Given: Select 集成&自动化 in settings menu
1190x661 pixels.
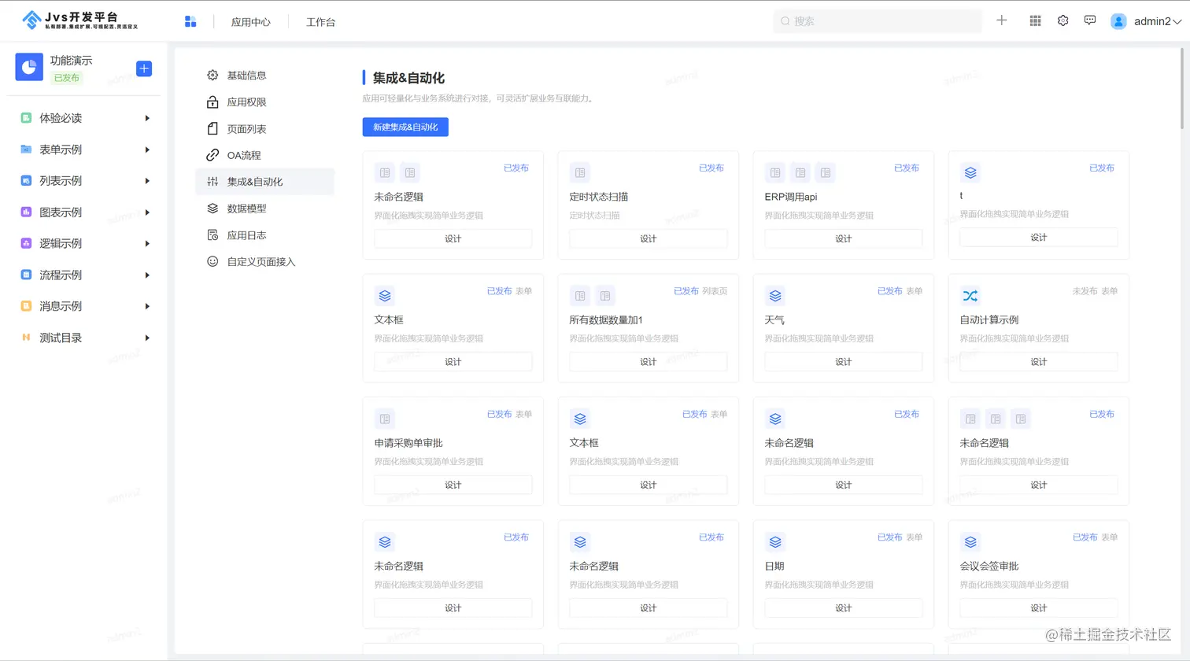Looking at the screenshot, I should pos(264,182).
